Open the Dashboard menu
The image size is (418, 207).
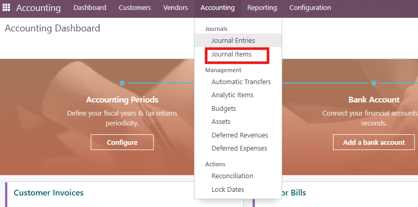[90, 8]
